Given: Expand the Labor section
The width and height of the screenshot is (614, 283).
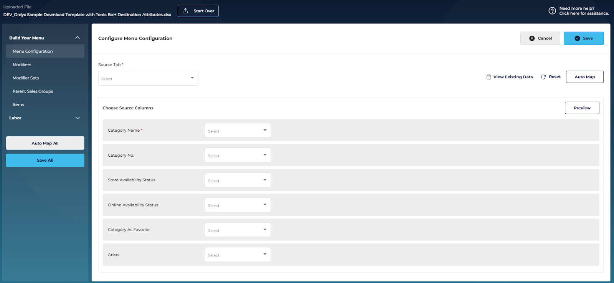Looking at the screenshot, I should click(x=78, y=118).
